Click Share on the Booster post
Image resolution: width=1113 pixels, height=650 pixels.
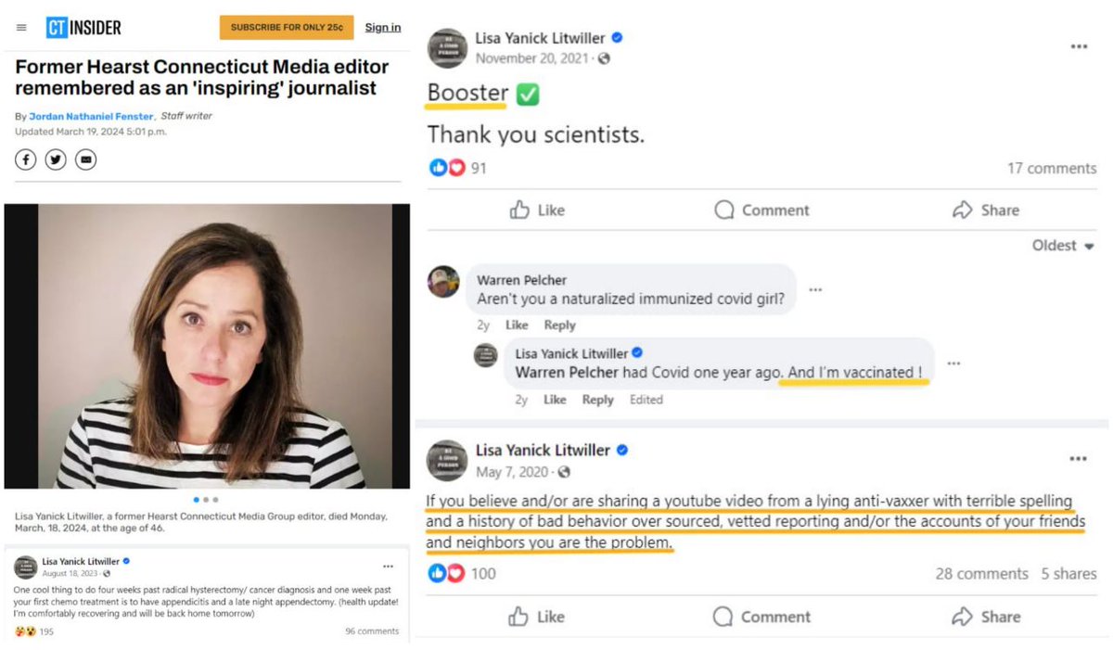coord(985,210)
